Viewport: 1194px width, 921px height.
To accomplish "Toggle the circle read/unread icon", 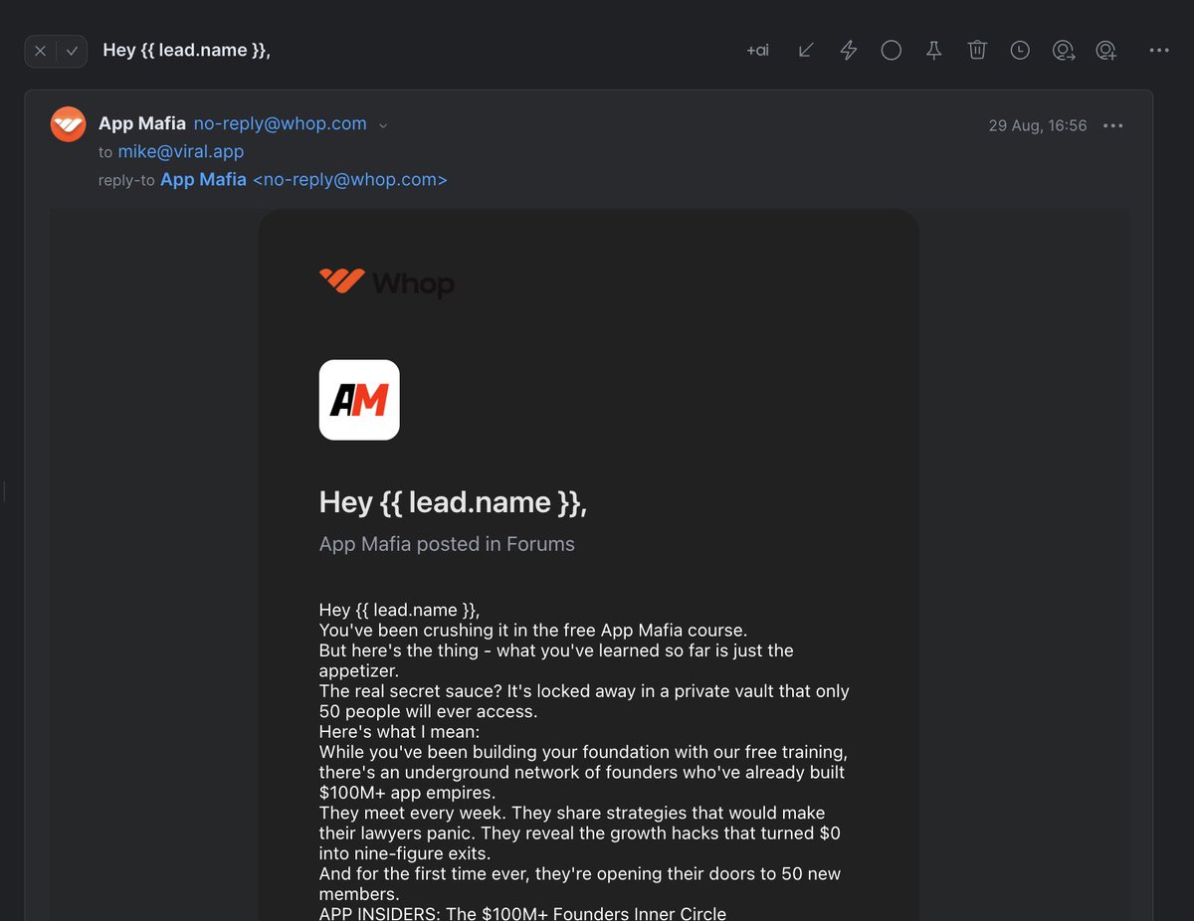I will (892, 50).
